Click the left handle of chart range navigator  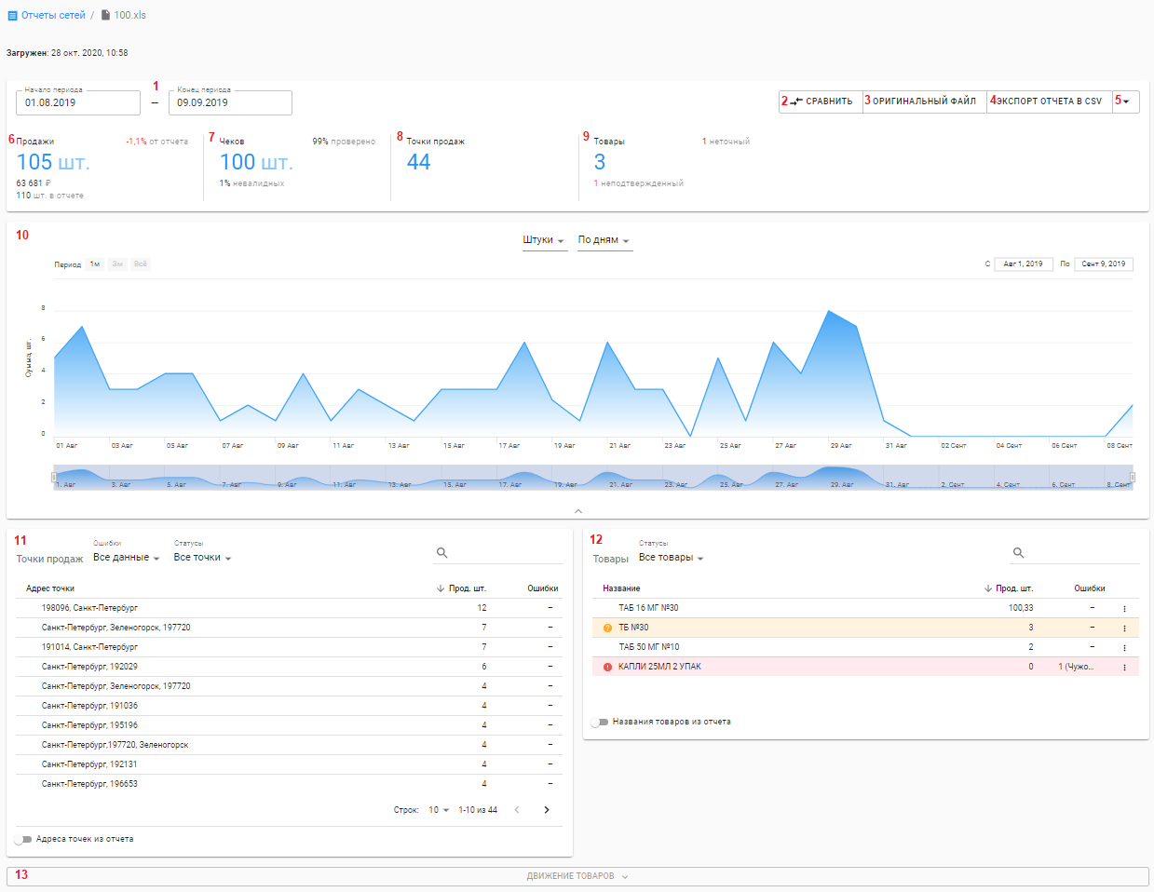click(54, 478)
